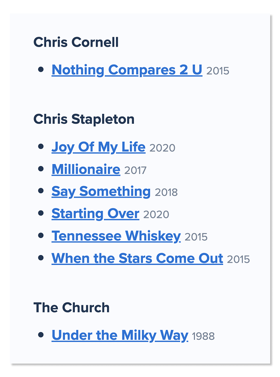280x377 pixels.
Task: Open the Starting Over link
Action: [x=95, y=214]
